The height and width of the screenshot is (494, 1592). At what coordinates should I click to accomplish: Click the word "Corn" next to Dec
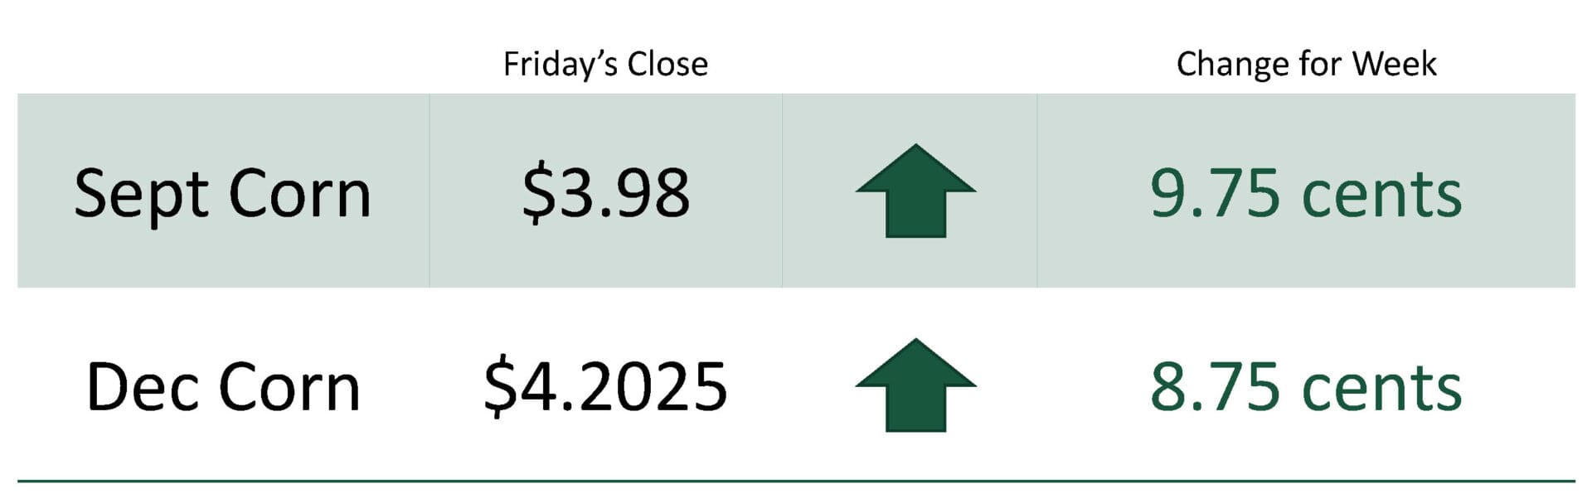(x=291, y=388)
